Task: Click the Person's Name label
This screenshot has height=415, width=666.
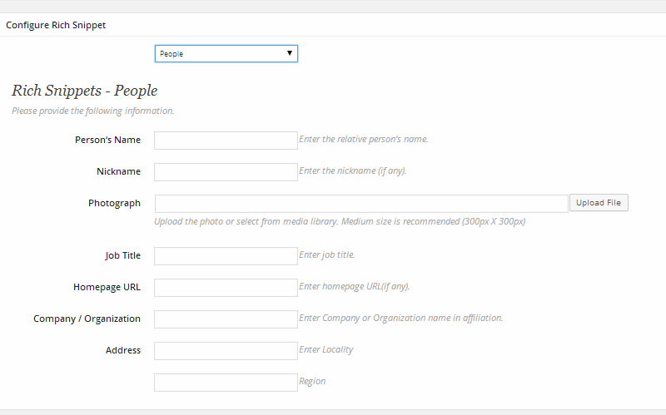Action: (x=107, y=140)
